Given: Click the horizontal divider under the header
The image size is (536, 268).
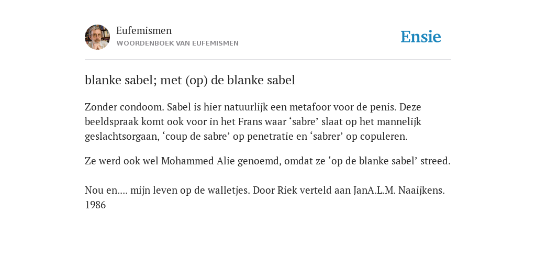Looking at the screenshot, I should 268,60.
